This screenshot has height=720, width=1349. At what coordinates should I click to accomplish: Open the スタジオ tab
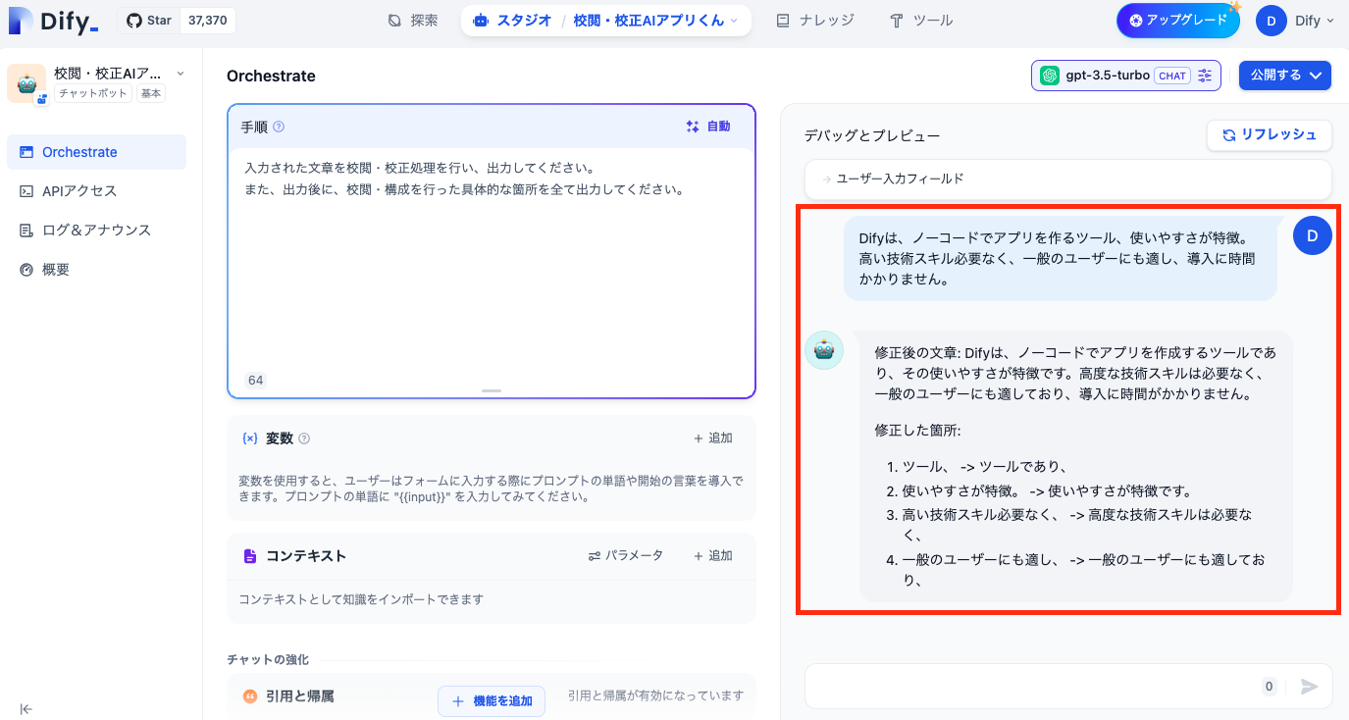(x=511, y=20)
